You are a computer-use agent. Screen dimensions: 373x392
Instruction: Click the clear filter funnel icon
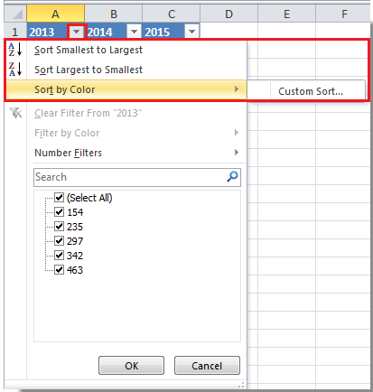pos(15,113)
